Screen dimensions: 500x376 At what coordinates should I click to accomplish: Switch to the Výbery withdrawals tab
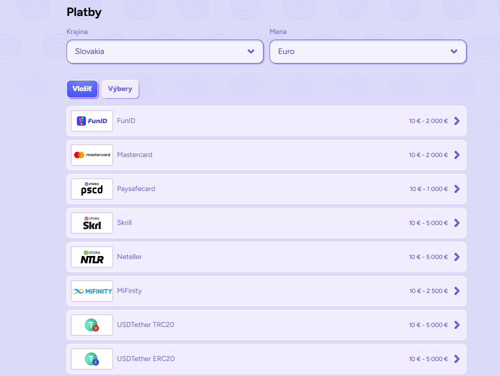coord(120,89)
